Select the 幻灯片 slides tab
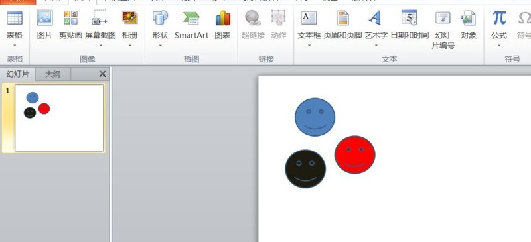531x242 pixels. (18, 74)
